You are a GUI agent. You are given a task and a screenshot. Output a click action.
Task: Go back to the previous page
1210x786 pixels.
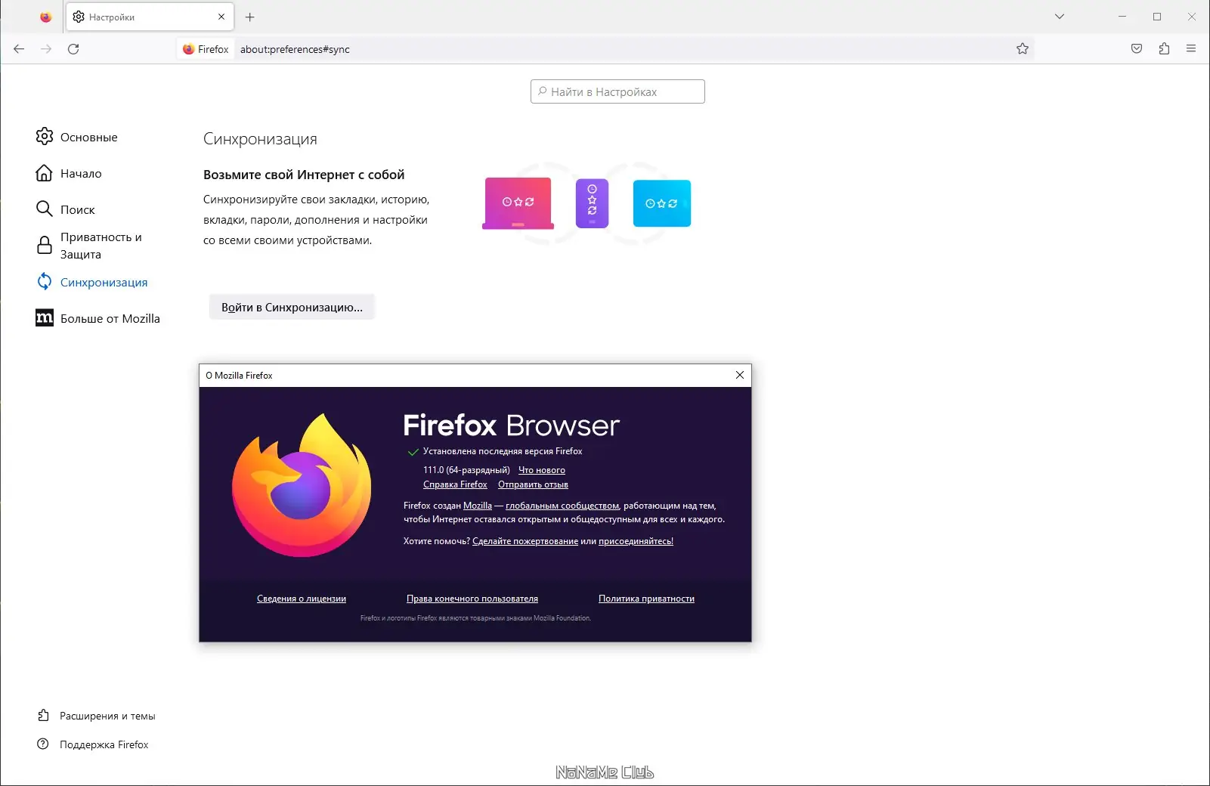click(19, 49)
